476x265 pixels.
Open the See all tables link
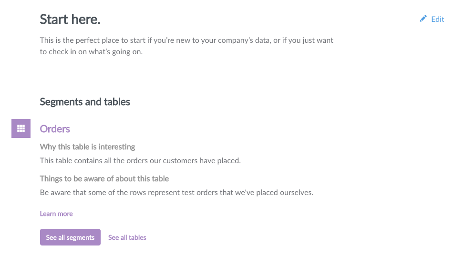[127, 237]
